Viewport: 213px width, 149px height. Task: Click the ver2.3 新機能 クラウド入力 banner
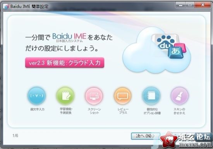point(65,63)
